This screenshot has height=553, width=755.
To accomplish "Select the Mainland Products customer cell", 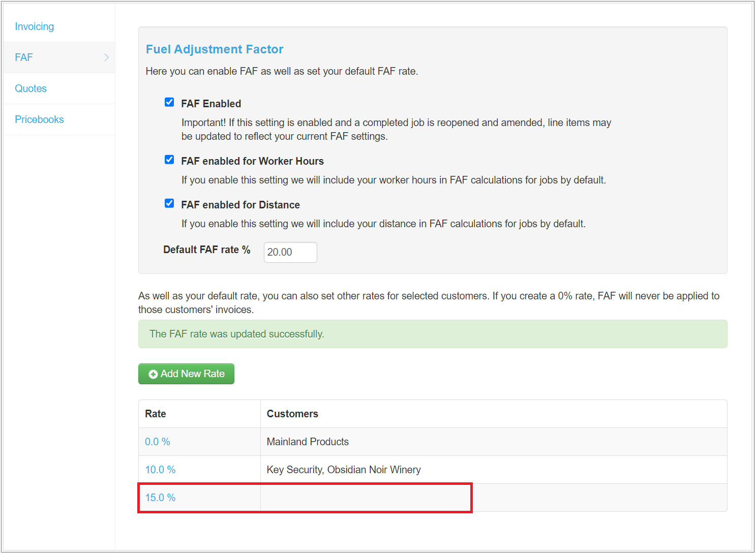I will coord(308,442).
